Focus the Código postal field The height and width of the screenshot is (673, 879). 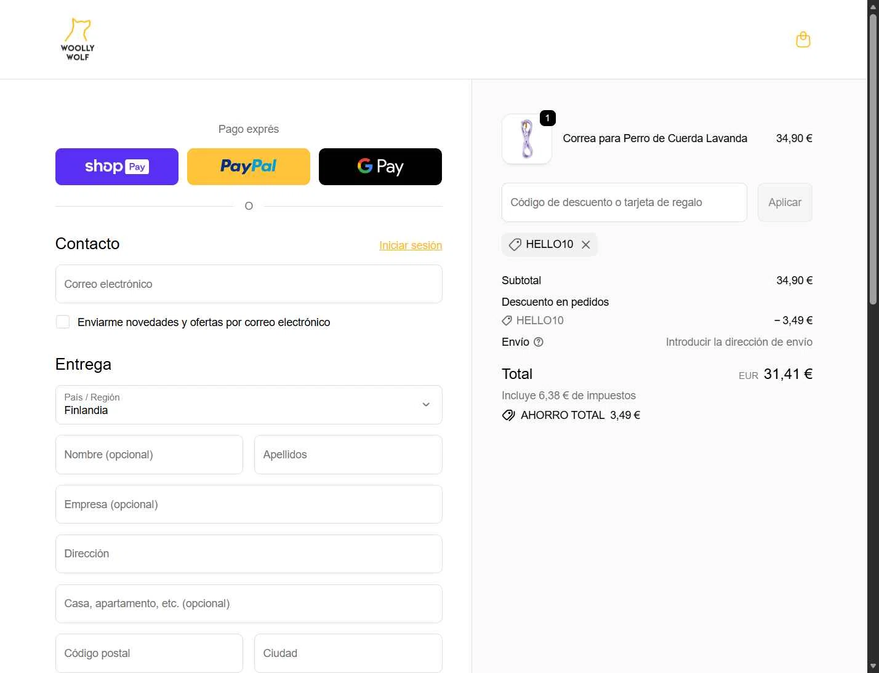tap(149, 653)
